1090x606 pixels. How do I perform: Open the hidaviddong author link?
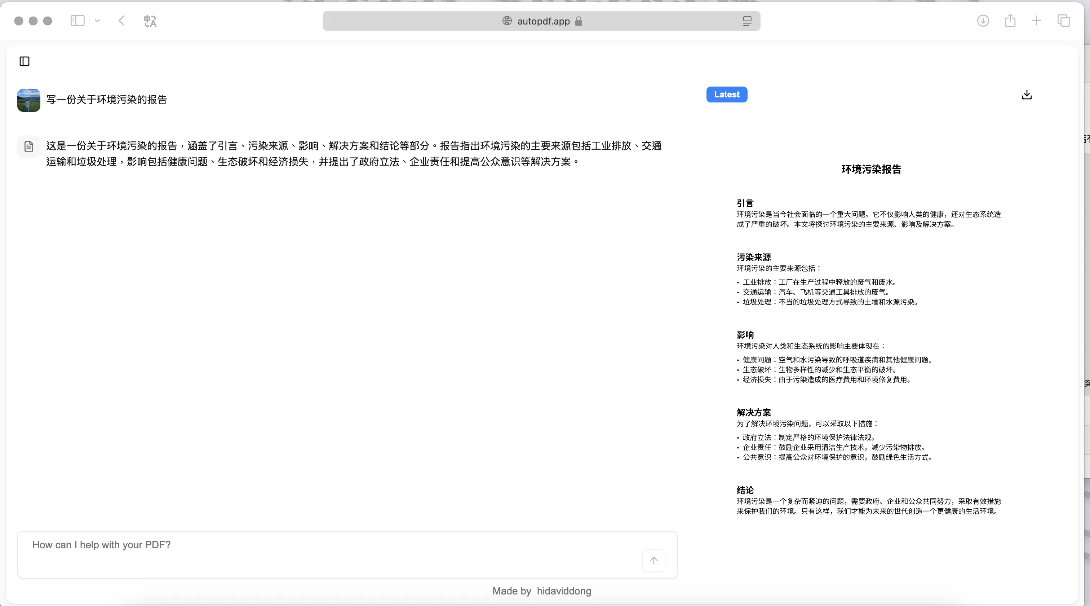click(564, 591)
